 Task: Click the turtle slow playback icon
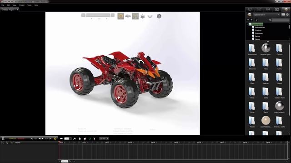(x=61, y=139)
